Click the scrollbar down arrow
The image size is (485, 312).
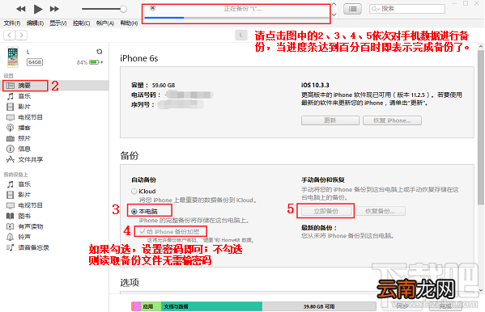[x=481, y=290]
